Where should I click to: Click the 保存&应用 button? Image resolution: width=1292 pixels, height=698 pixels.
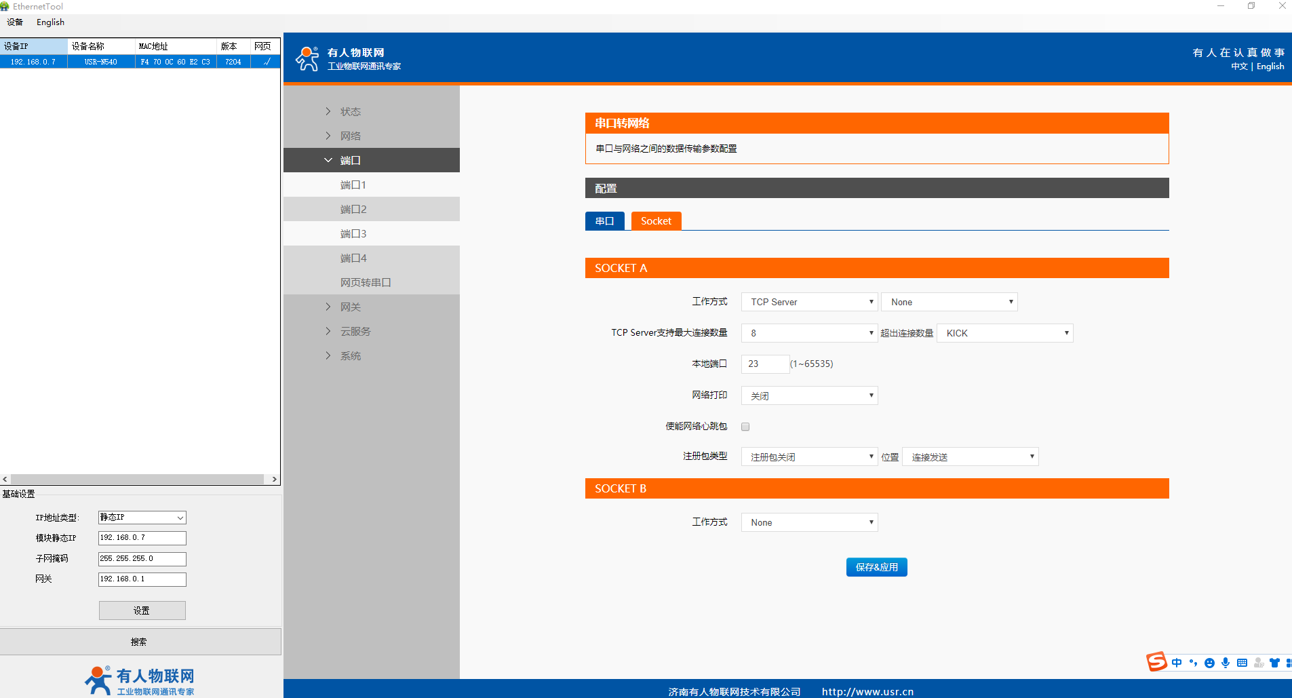point(876,567)
